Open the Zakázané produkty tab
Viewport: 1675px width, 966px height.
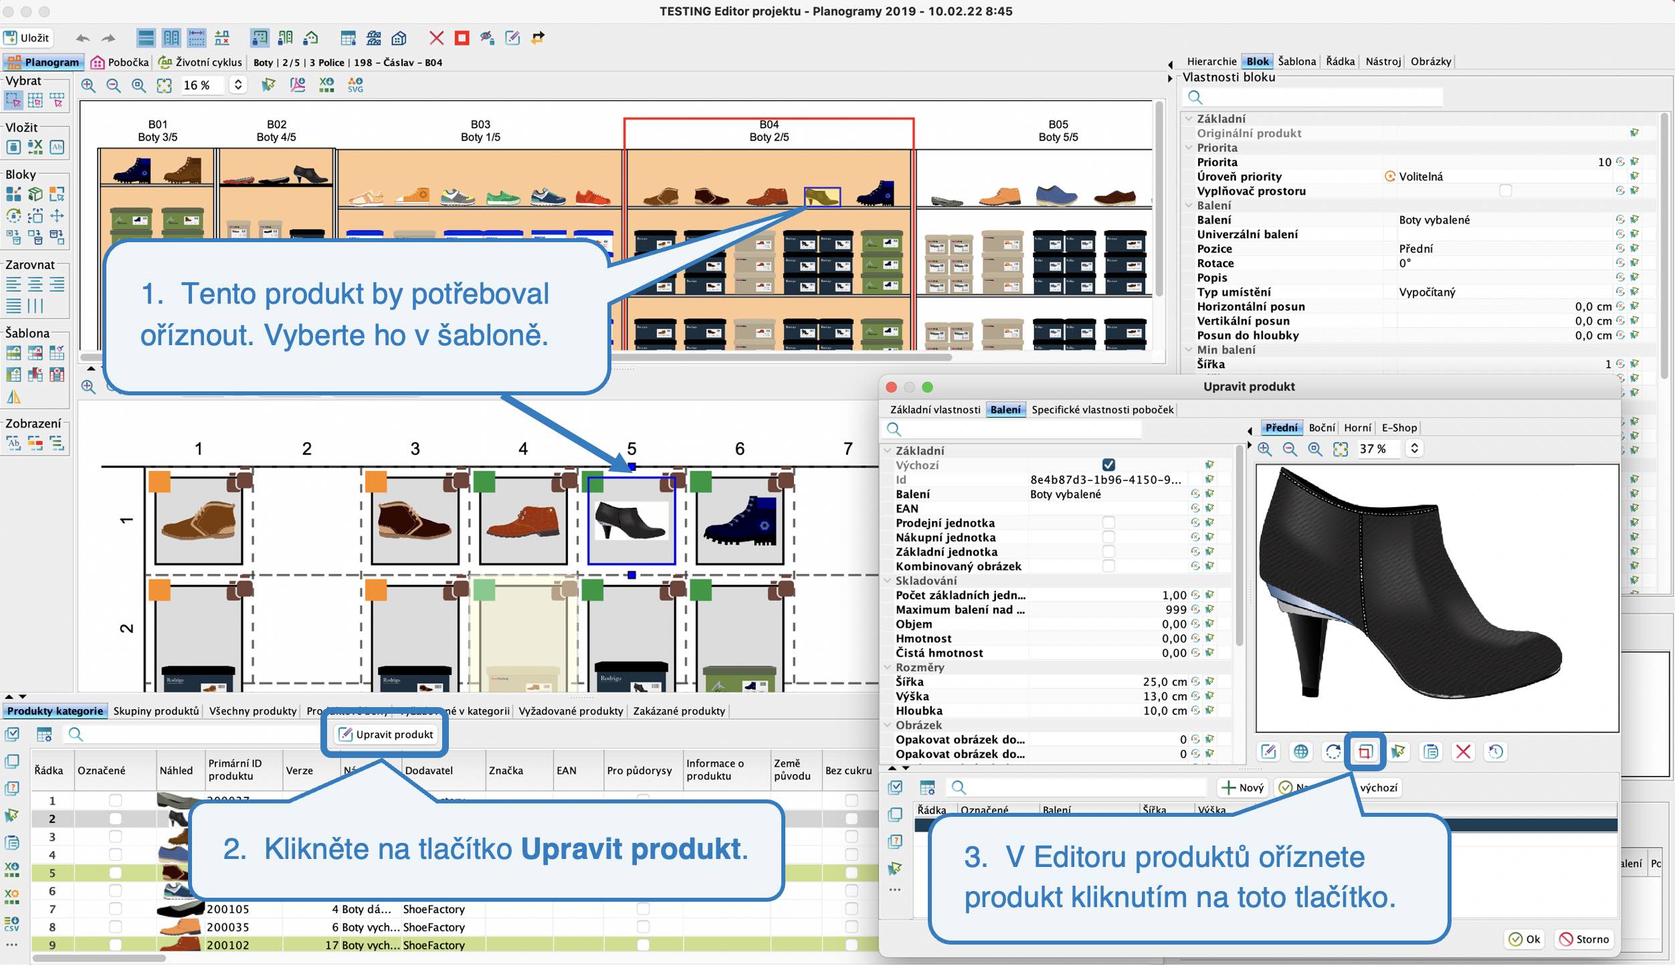(x=678, y=710)
